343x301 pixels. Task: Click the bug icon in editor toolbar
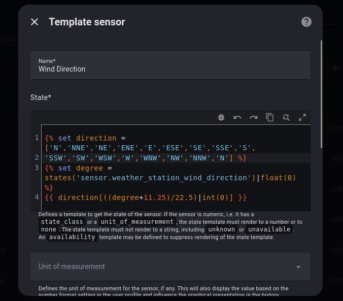click(x=221, y=117)
